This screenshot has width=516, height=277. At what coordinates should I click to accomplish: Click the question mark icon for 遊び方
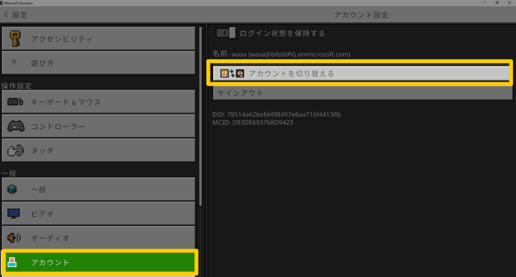coord(14,63)
